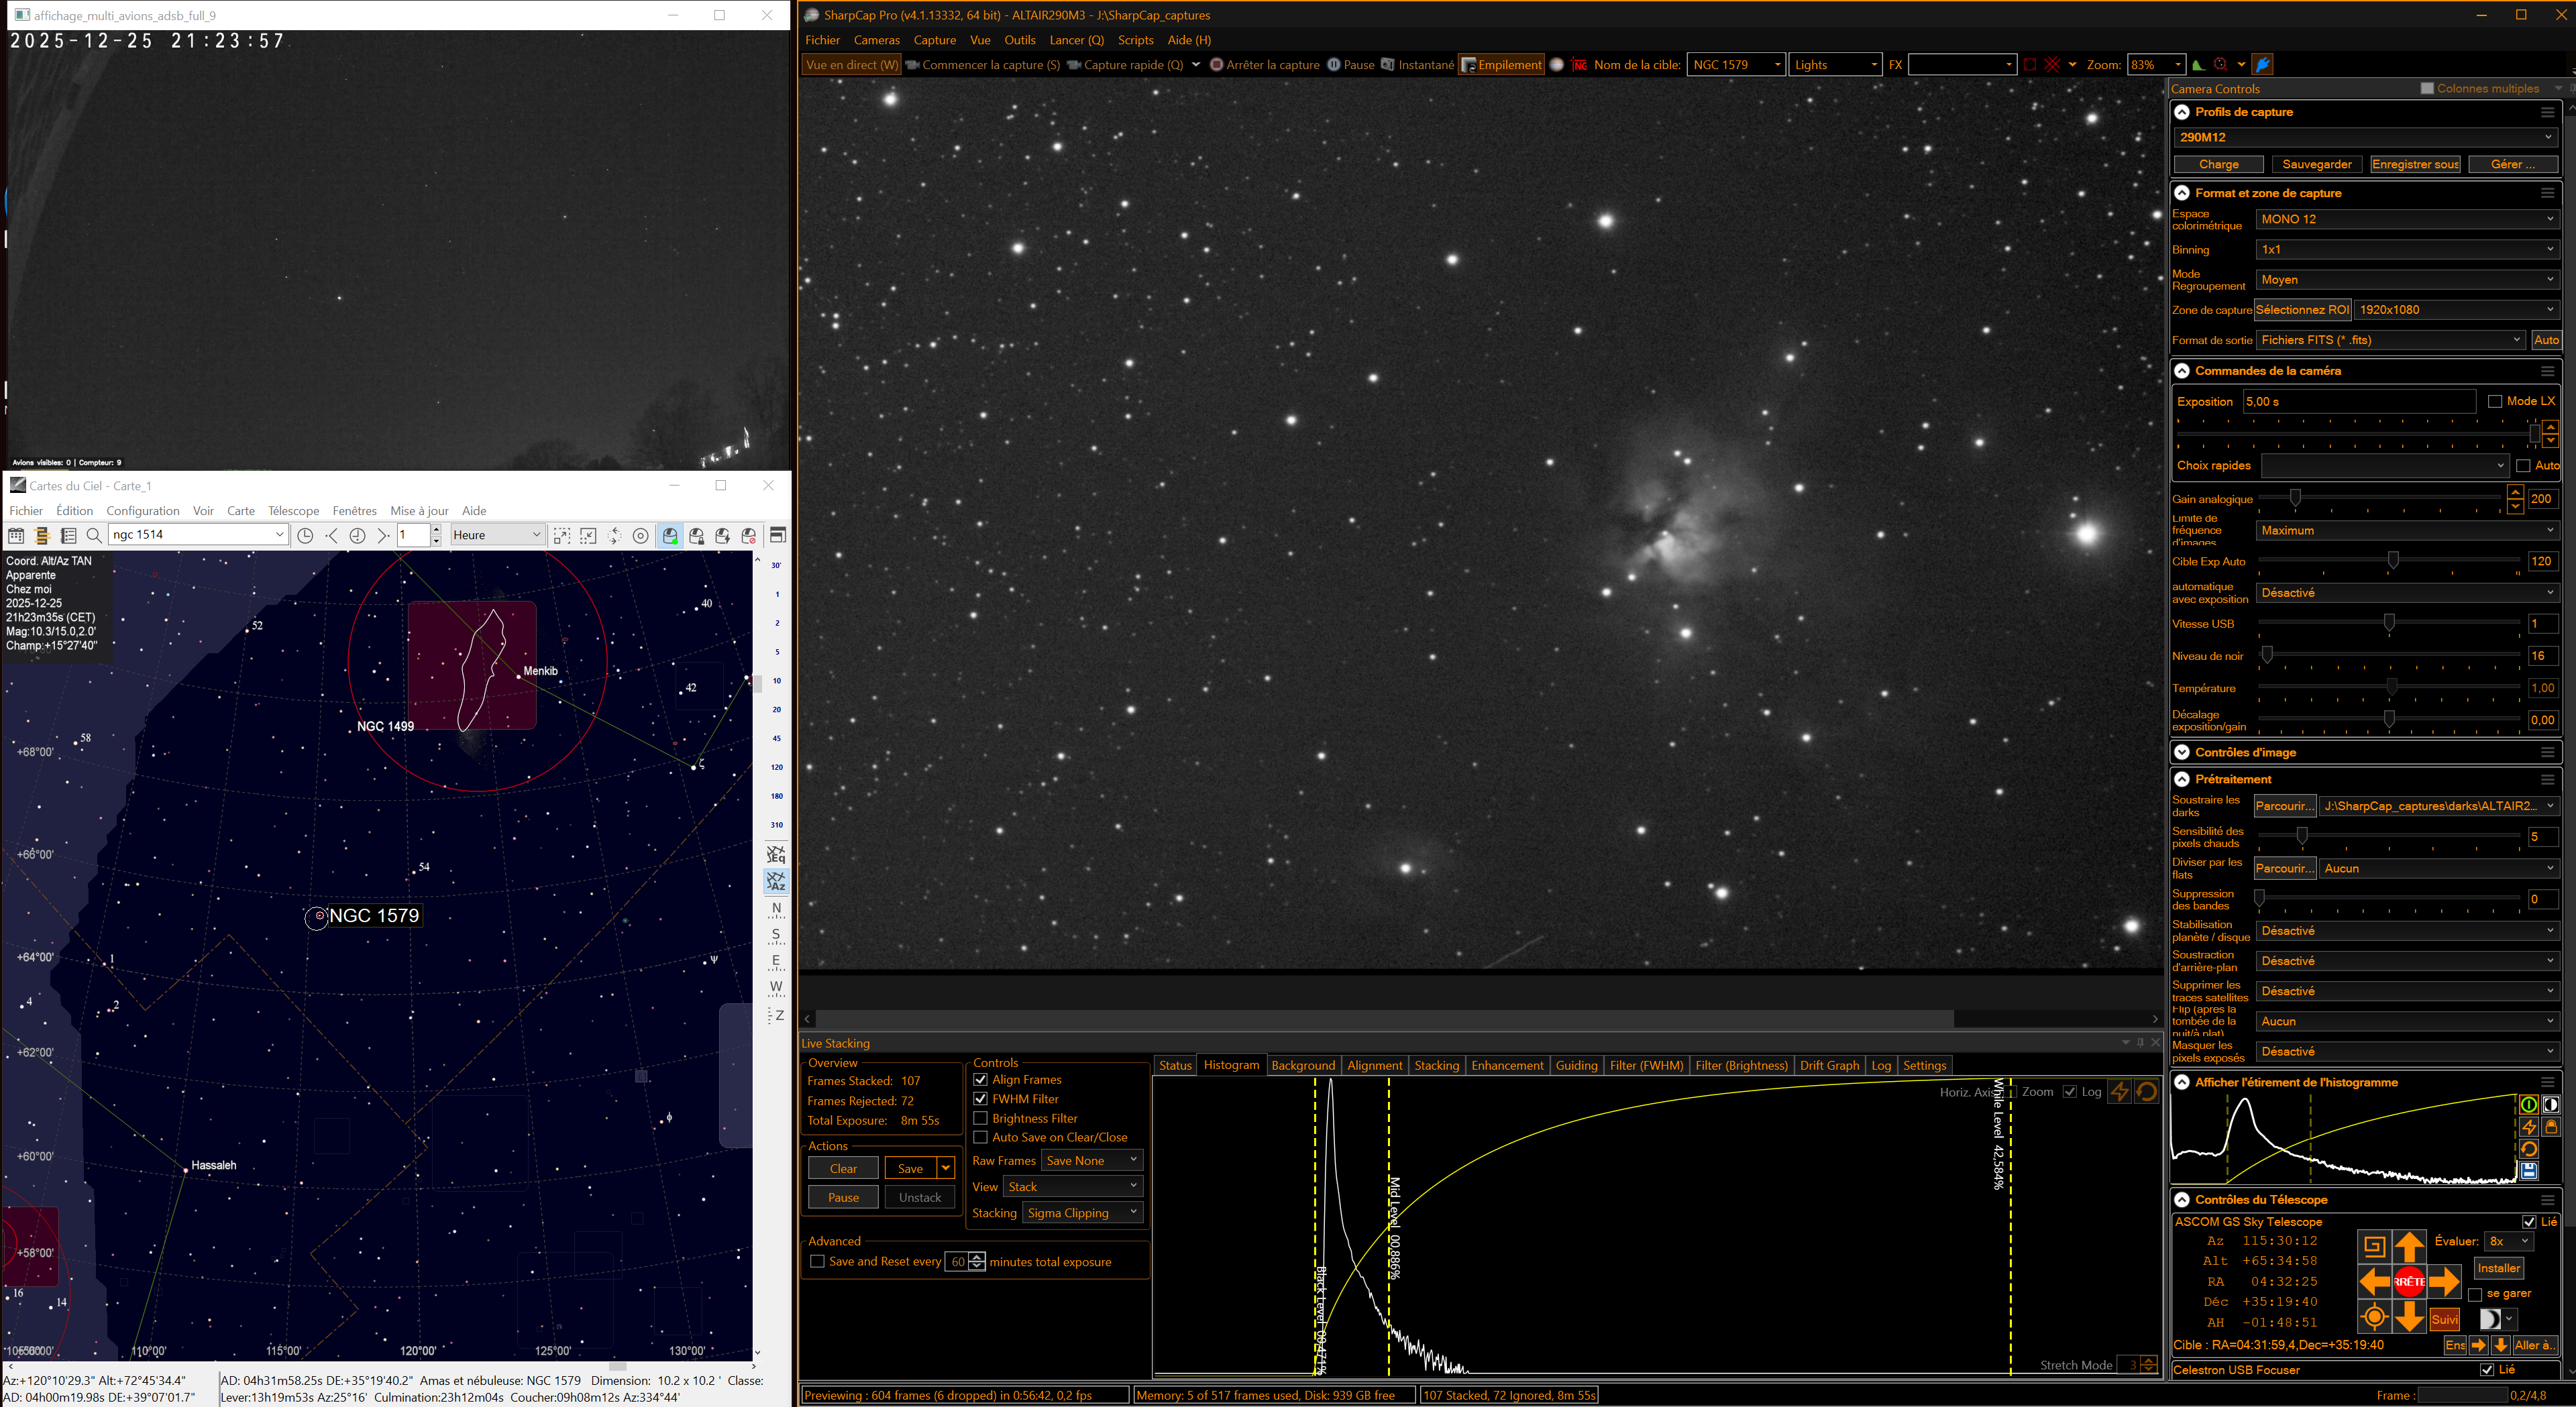Click the zoom-out frame icon in Cartes du Ciel

588,535
